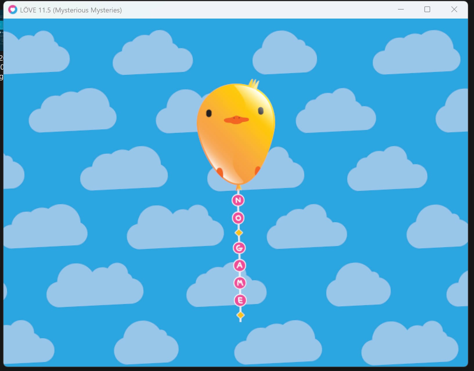474x371 pixels.
Task: Click the yellow diamond bead between O and G
Action: pos(239,232)
